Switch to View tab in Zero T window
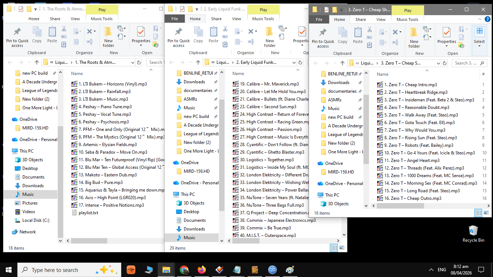Viewport: 493px width, 277px height. (x=381, y=19)
